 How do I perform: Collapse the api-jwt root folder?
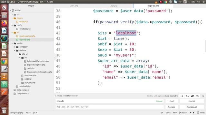coord(10,10)
